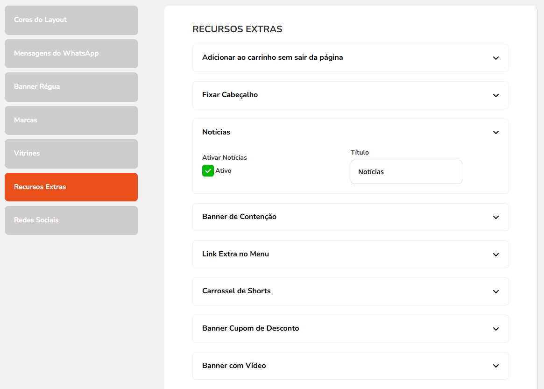Expand the Fixar Cabeçalho chevron arrow
The image size is (544, 389).
pyautogui.click(x=495, y=95)
